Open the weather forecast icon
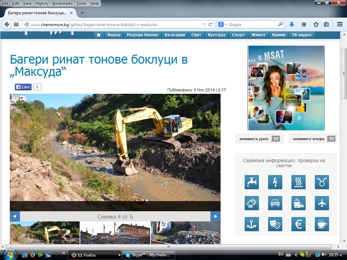The width and height of the screenshot is (347, 260). coord(252,203)
